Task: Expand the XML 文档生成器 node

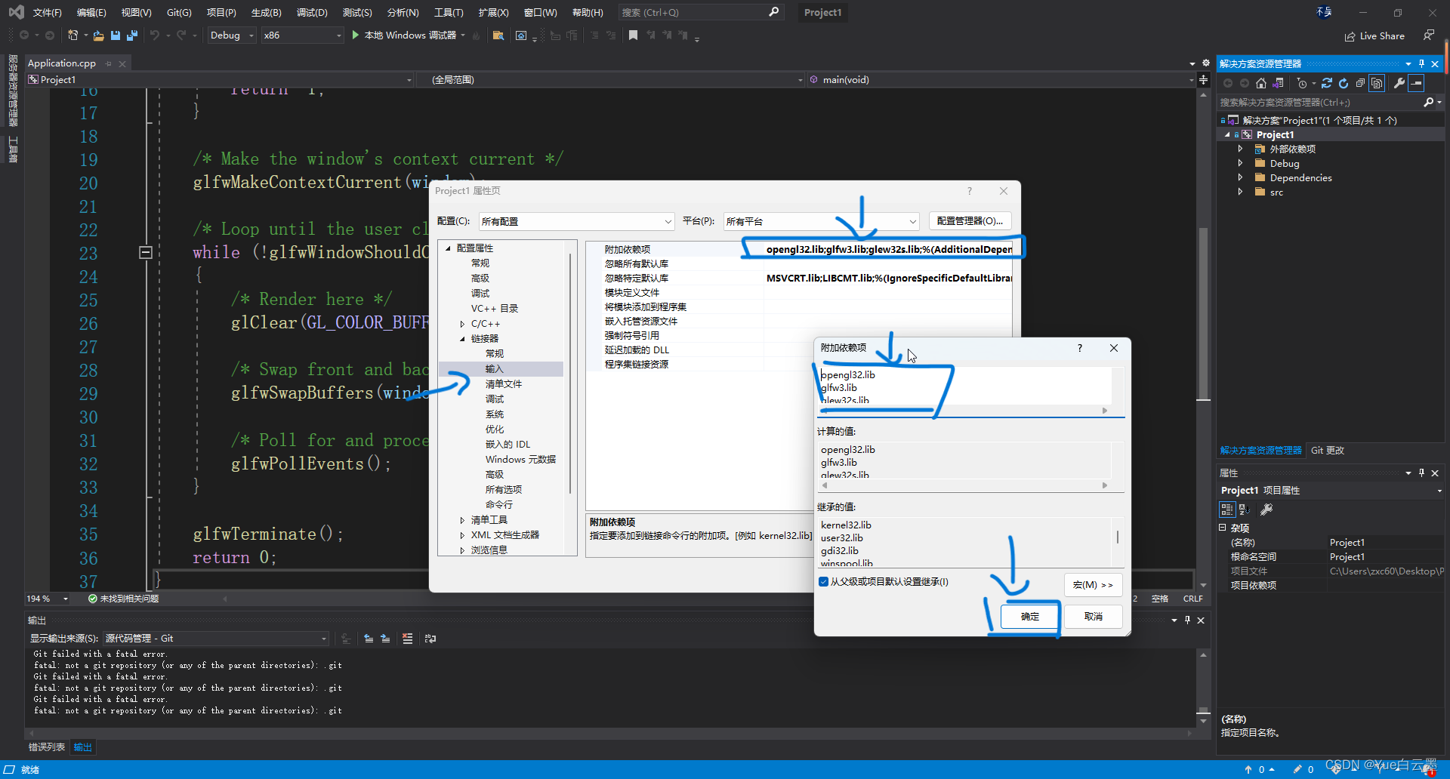Action: click(x=462, y=535)
